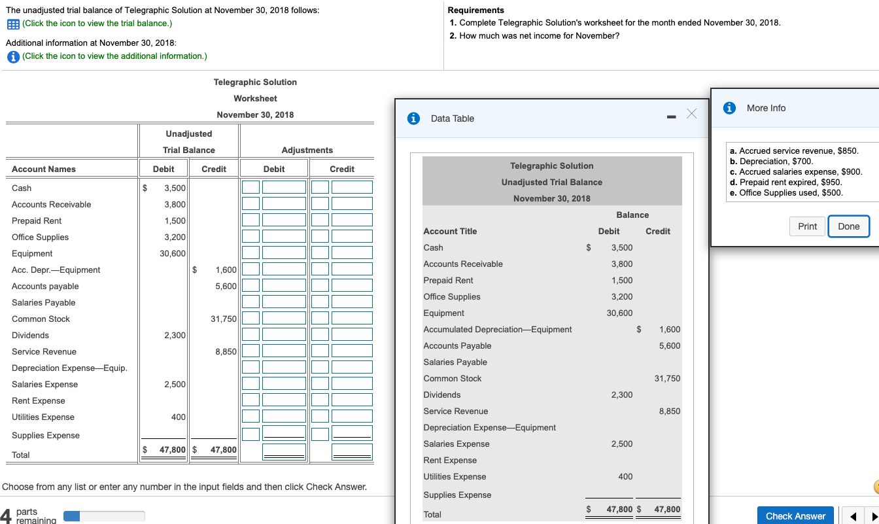Go to previous question arrow
Screen dimensions: 879x524
[x=853, y=516]
